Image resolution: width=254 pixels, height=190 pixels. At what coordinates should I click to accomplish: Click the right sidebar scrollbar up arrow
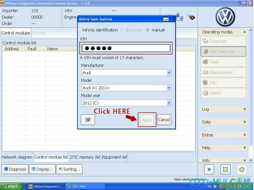(250, 30)
